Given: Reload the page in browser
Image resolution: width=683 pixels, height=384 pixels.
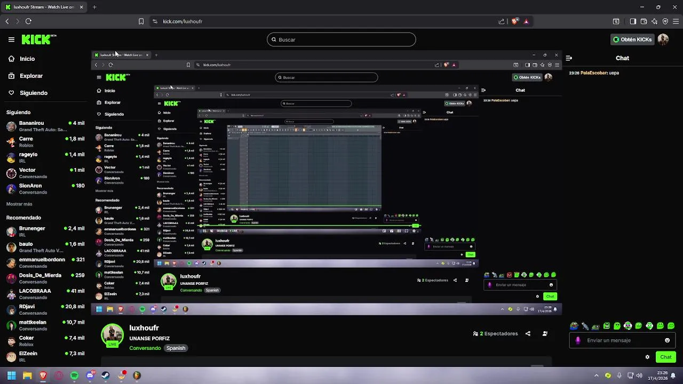Looking at the screenshot, I should point(28,21).
